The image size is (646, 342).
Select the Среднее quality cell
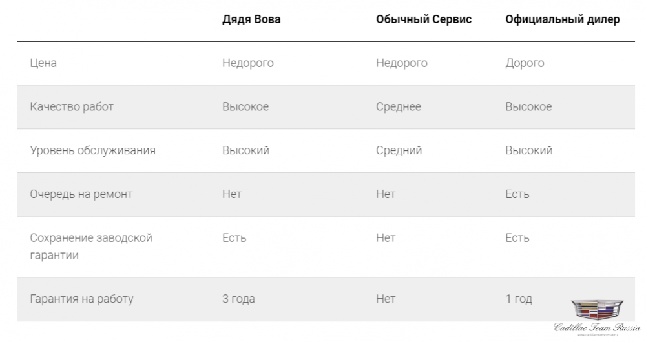399,107
